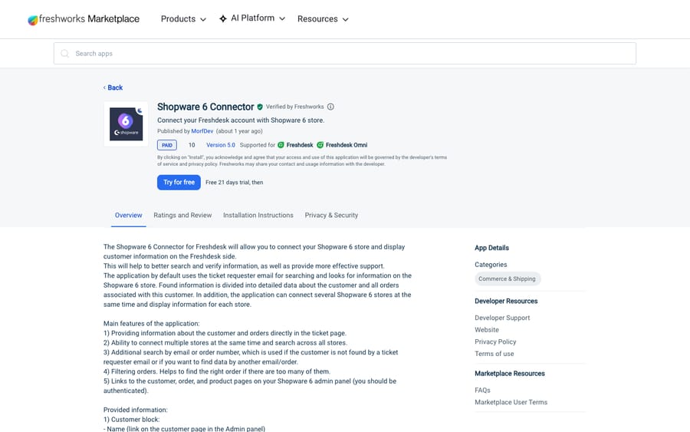Click the "Supported for" label
Viewport: 690px width, 432px height.
258,145
